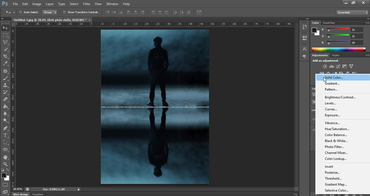Select the Spot Healing Brush tool

pos(5,71)
